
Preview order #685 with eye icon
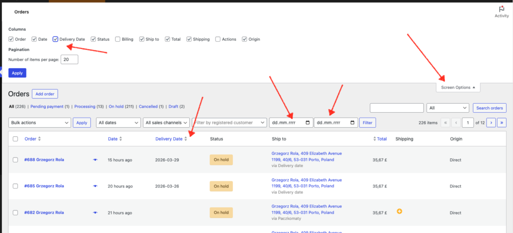pos(95,186)
